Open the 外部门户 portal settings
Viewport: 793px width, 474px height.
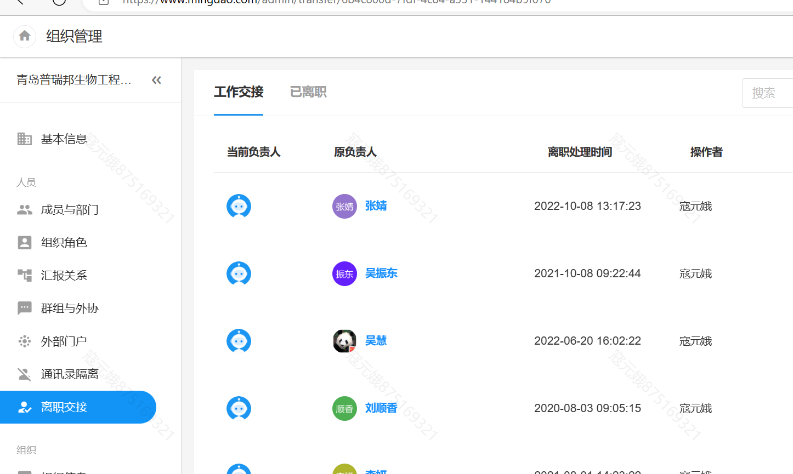(64, 341)
